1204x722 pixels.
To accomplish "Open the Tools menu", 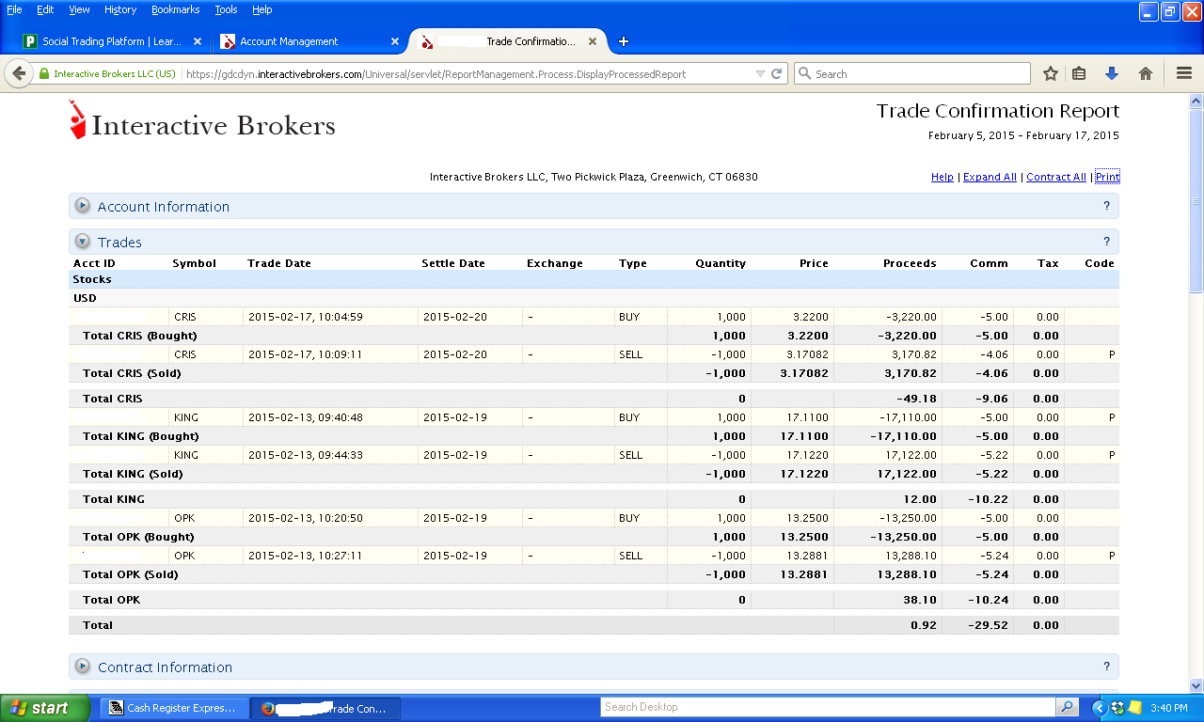I will point(226,9).
